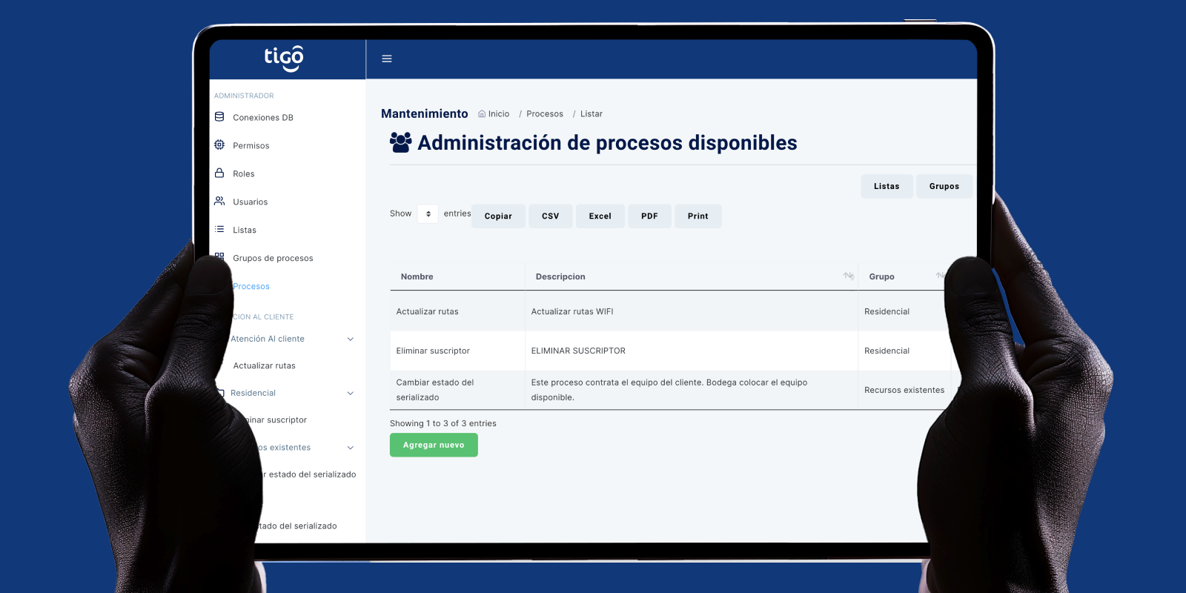Viewport: 1186px width, 593px height.
Task: Click the Copiar export button
Action: [498, 216]
